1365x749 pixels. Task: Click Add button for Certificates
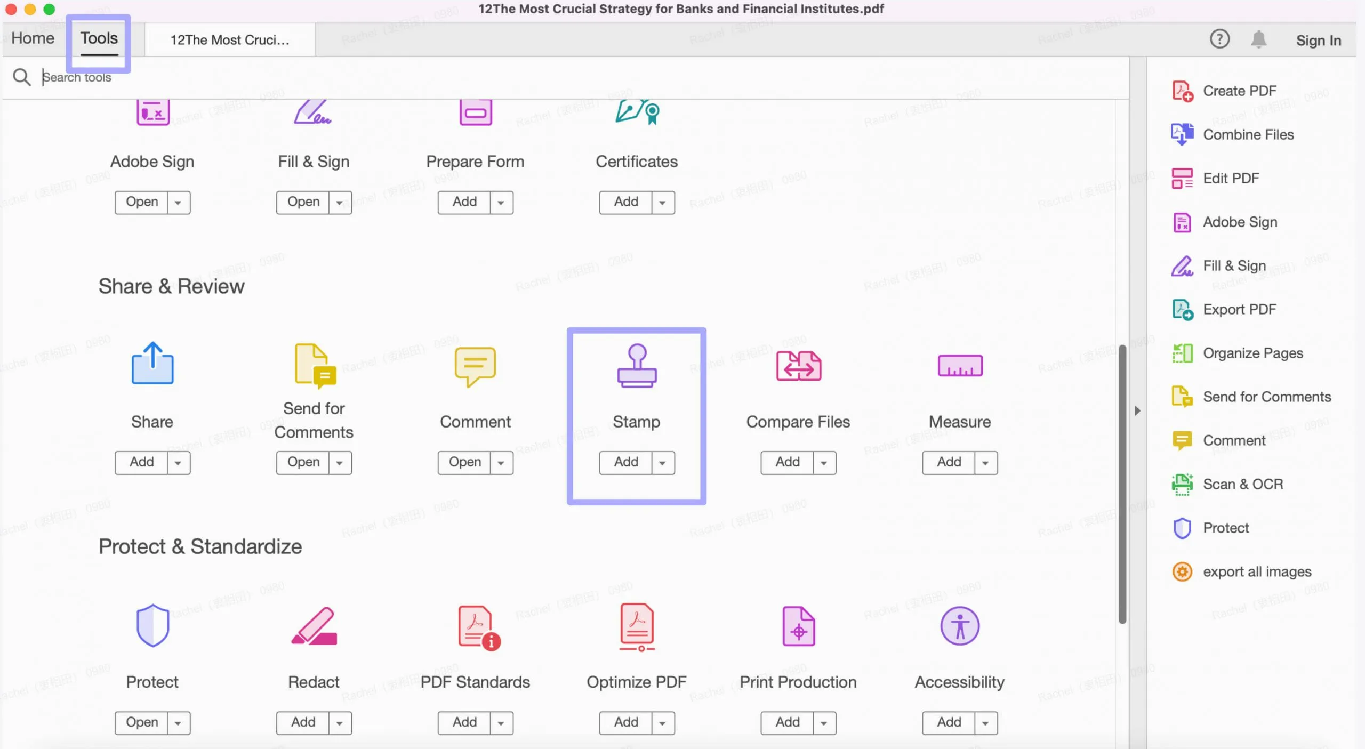625,201
